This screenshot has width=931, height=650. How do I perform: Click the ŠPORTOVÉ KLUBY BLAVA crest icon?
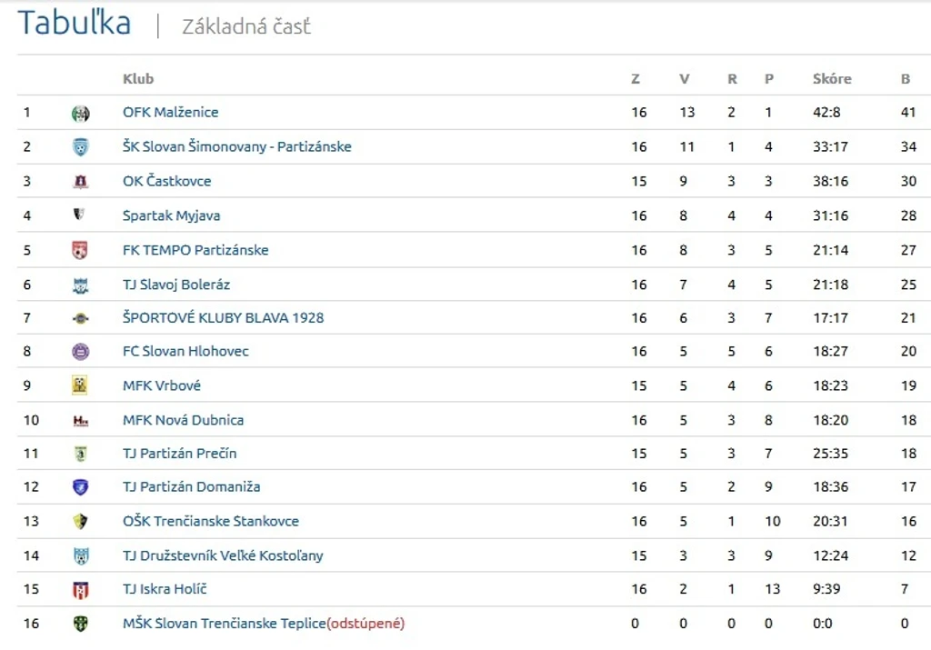(80, 319)
